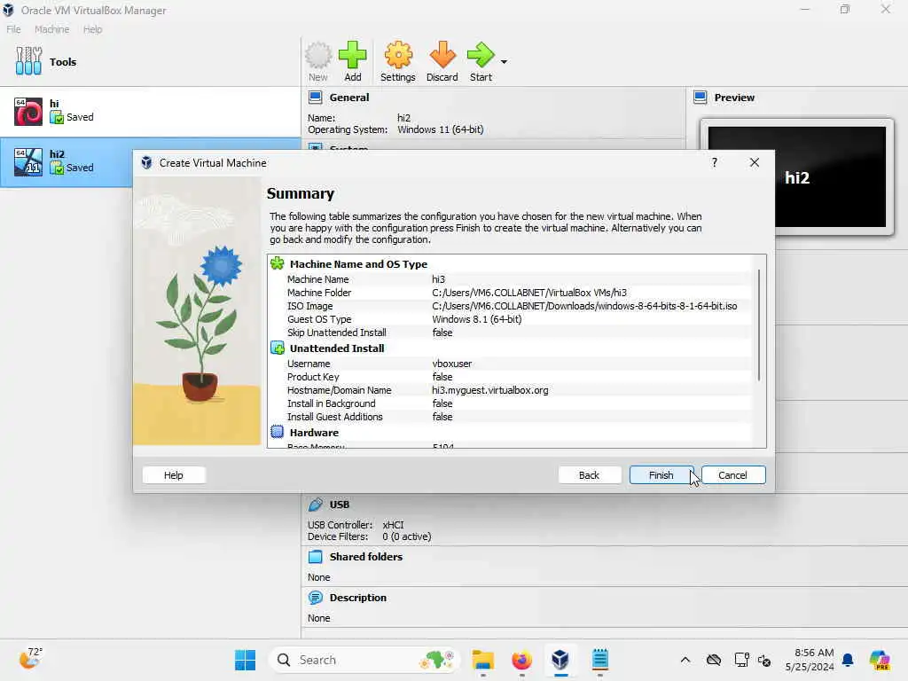Screen dimensions: 908x681
Task: Click the USB heading link
Action: coord(340,505)
